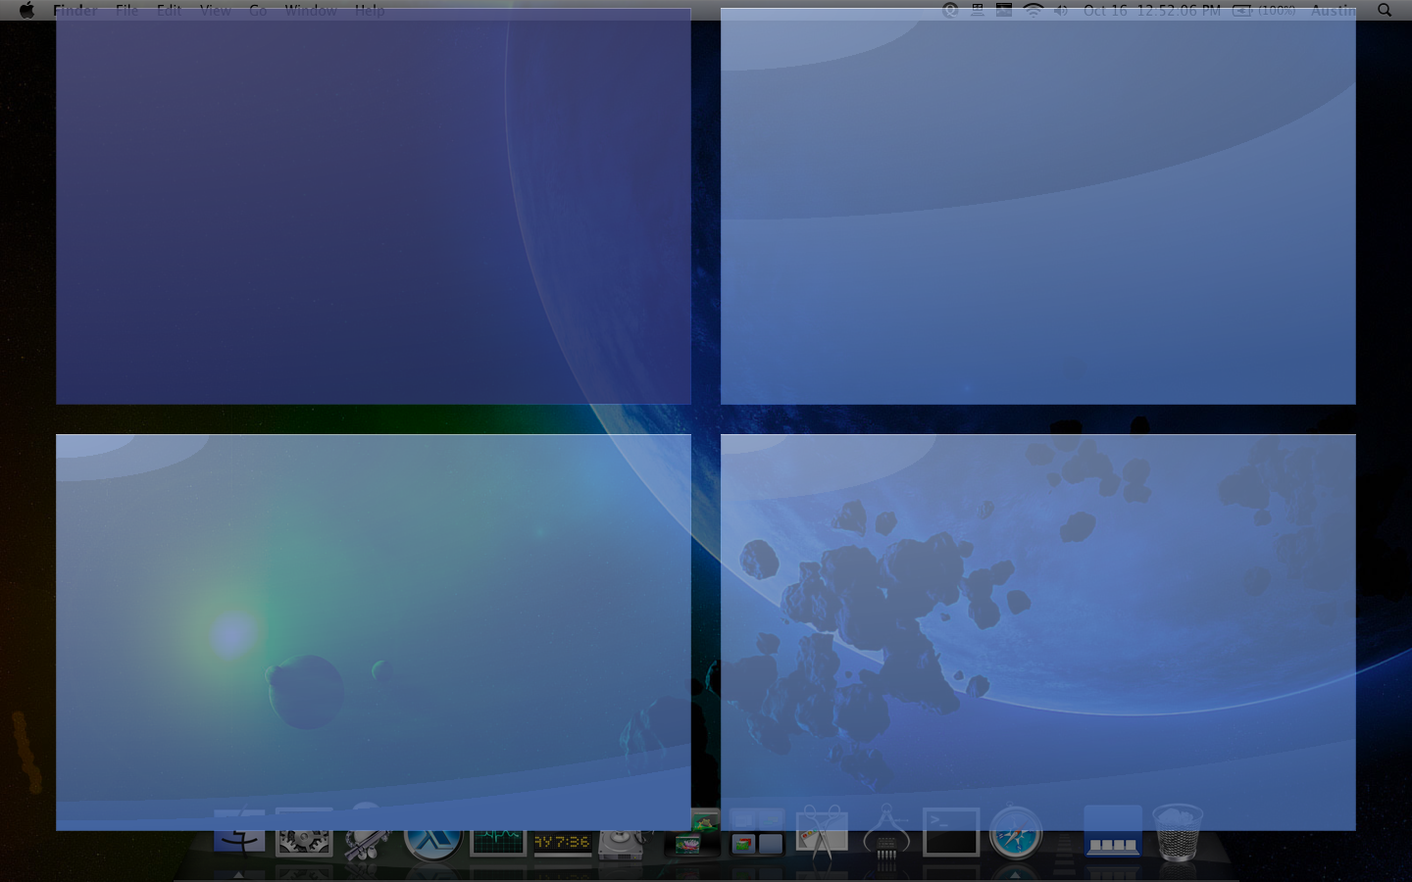Click the Wi-Fi status icon
Viewport: 1412px width, 882px height.
[1033, 10]
